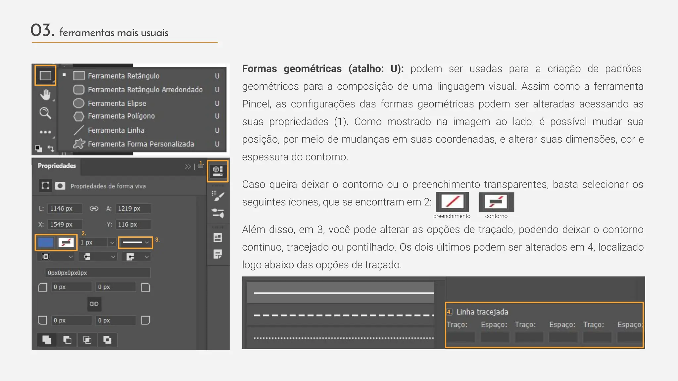Click the Intersect Shape Areas path operation
The height and width of the screenshot is (381, 678).
pos(87,340)
